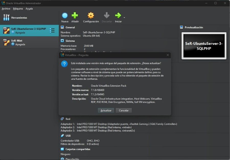The image size is (230, 160).
Task: Start the machine with Iniciar arrow
Action: (x=118, y=15)
